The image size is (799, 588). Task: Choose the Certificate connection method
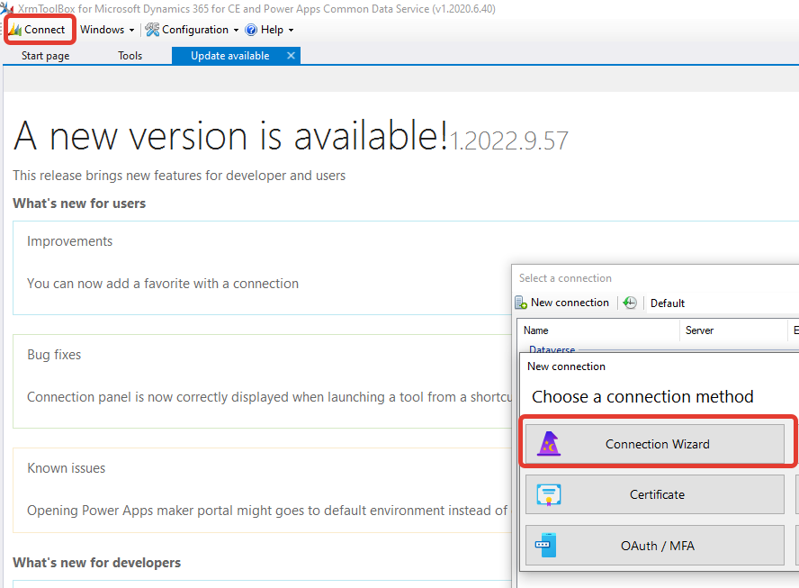[655, 494]
